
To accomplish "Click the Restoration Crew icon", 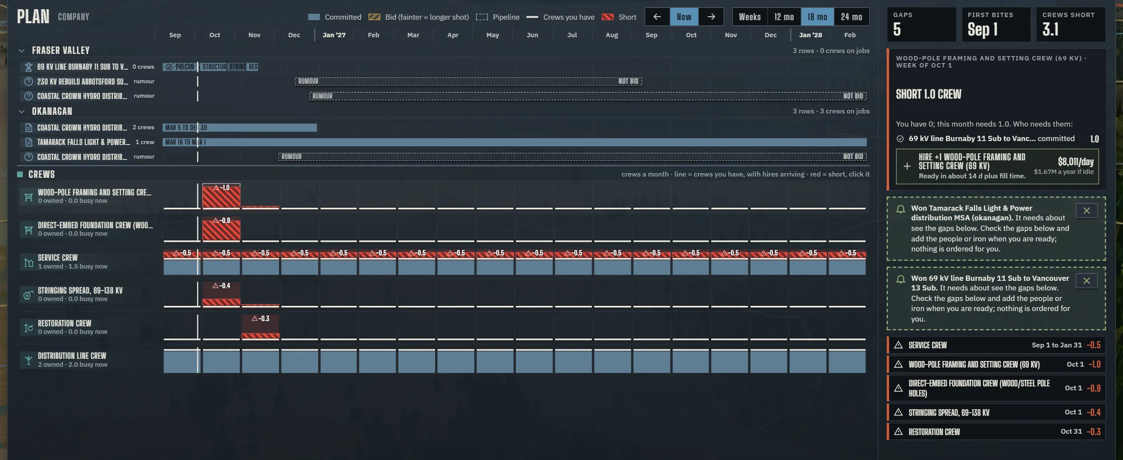I will click(x=29, y=328).
